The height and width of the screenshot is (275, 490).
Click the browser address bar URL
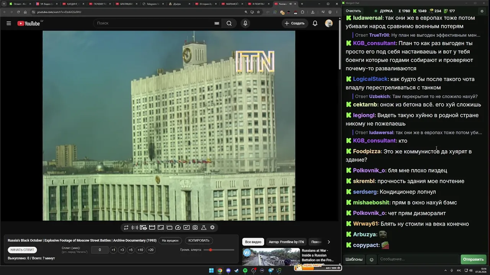click(59, 12)
